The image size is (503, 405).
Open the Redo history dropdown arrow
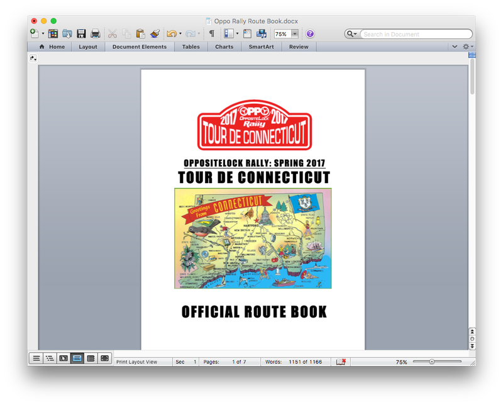[199, 34]
